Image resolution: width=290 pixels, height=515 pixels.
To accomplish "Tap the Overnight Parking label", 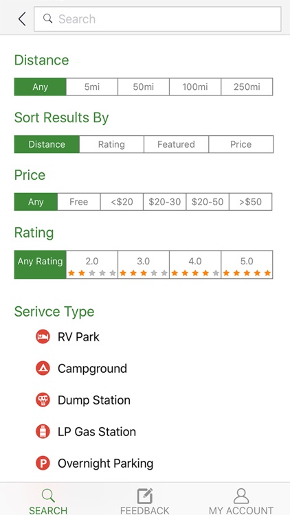I will [x=106, y=463].
